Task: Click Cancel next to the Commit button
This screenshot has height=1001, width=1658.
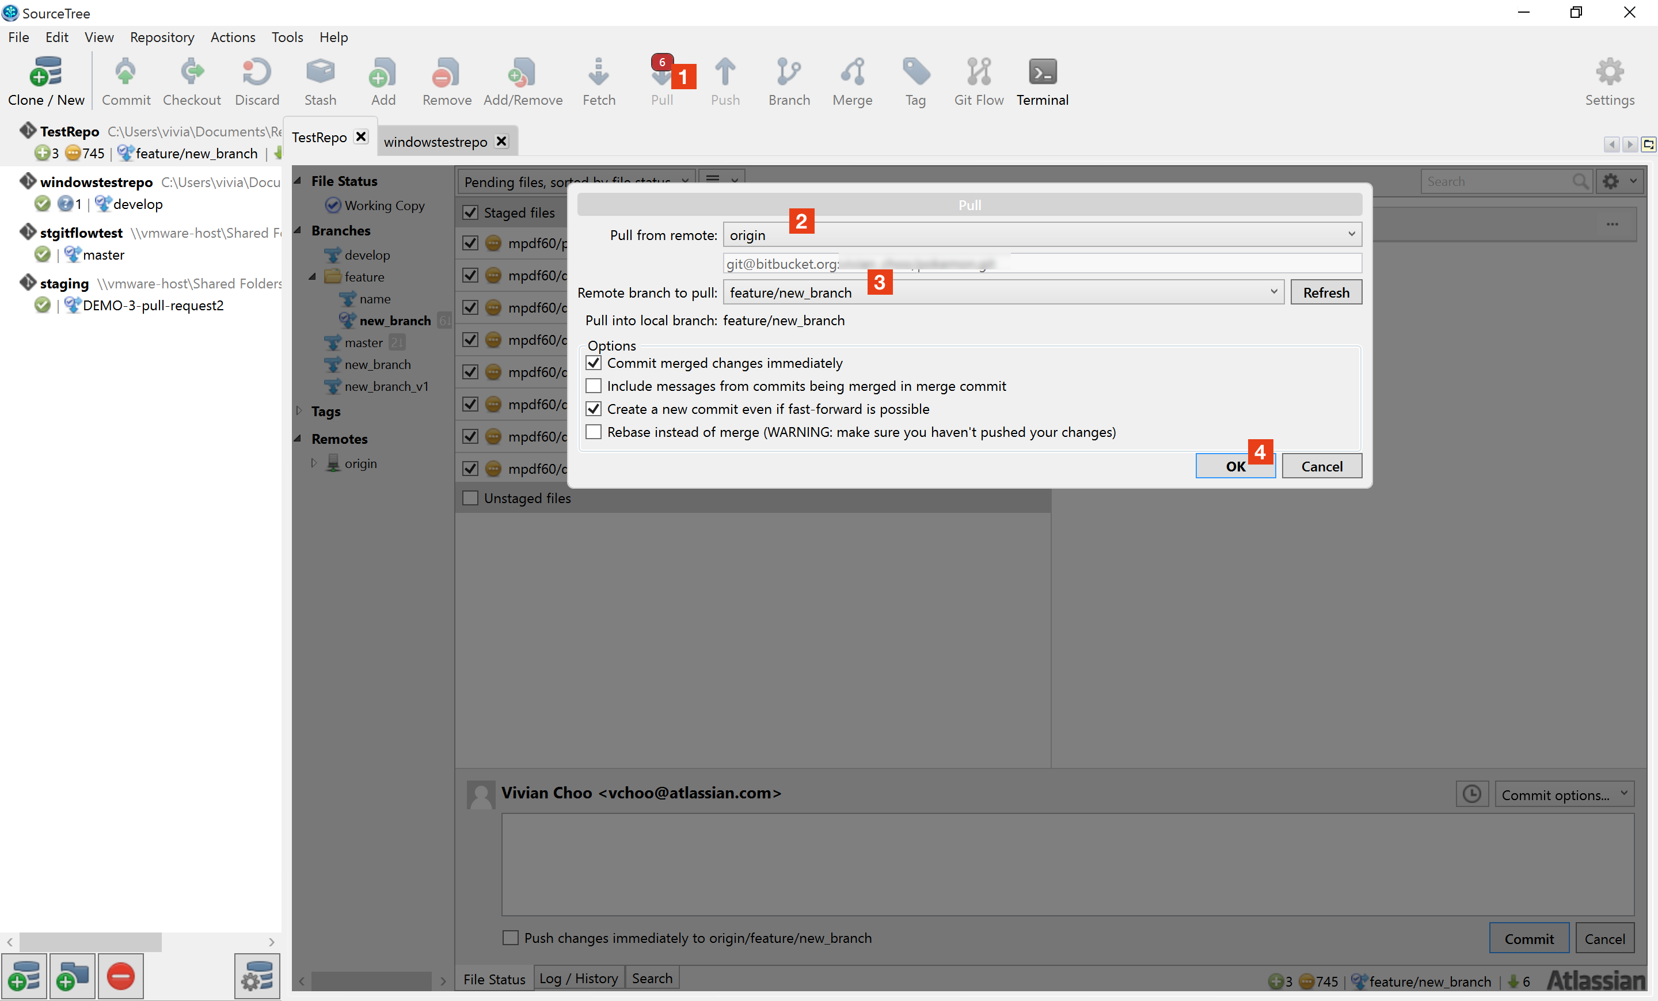Action: pyautogui.click(x=1604, y=938)
